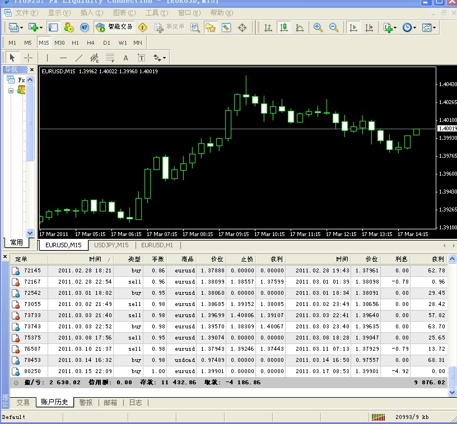Switch chart to line chart mode

click(x=300, y=27)
